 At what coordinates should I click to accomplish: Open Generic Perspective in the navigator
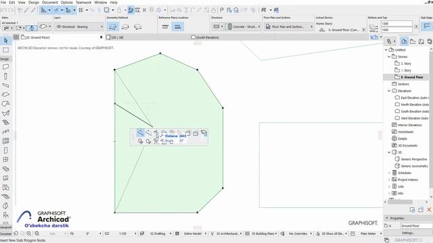pos(411,159)
